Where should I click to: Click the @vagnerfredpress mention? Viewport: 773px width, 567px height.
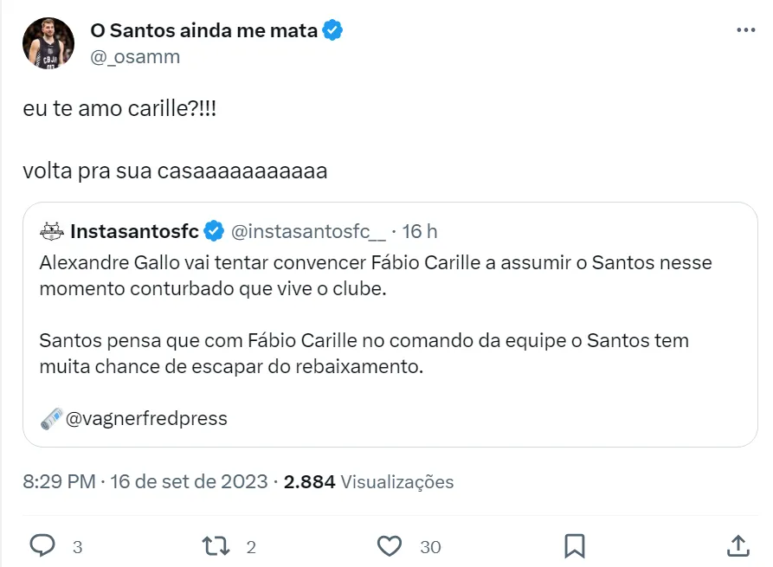[x=146, y=419]
